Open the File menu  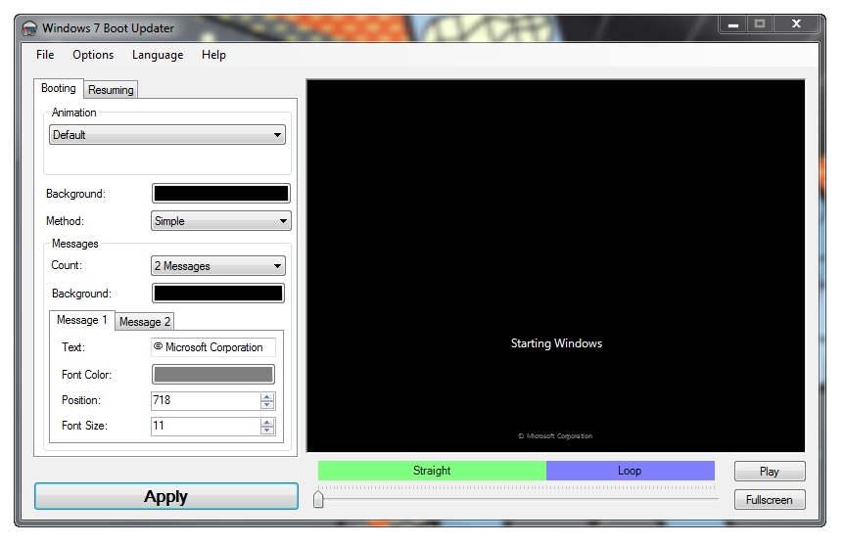(45, 55)
